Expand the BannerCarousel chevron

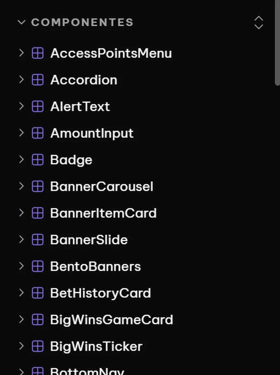[x=21, y=186]
